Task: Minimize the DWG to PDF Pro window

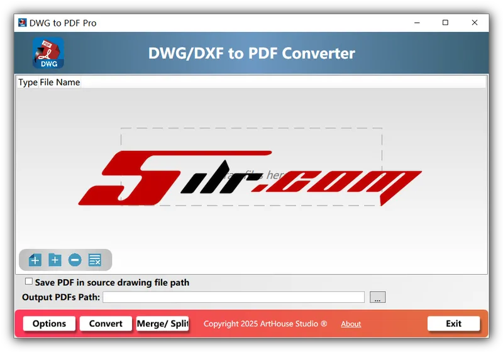Action: pyautogui.click(x=417, y=23)
